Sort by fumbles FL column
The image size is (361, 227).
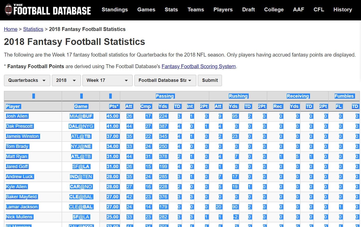tap(339, 106)
